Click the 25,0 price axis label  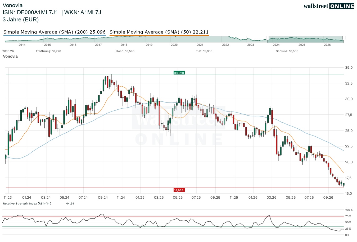(349, 131)
